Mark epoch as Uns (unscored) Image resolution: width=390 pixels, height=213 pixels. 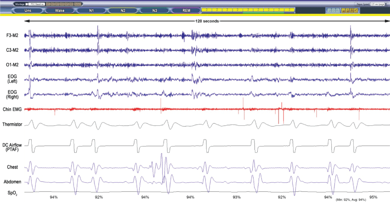[28, 10]
